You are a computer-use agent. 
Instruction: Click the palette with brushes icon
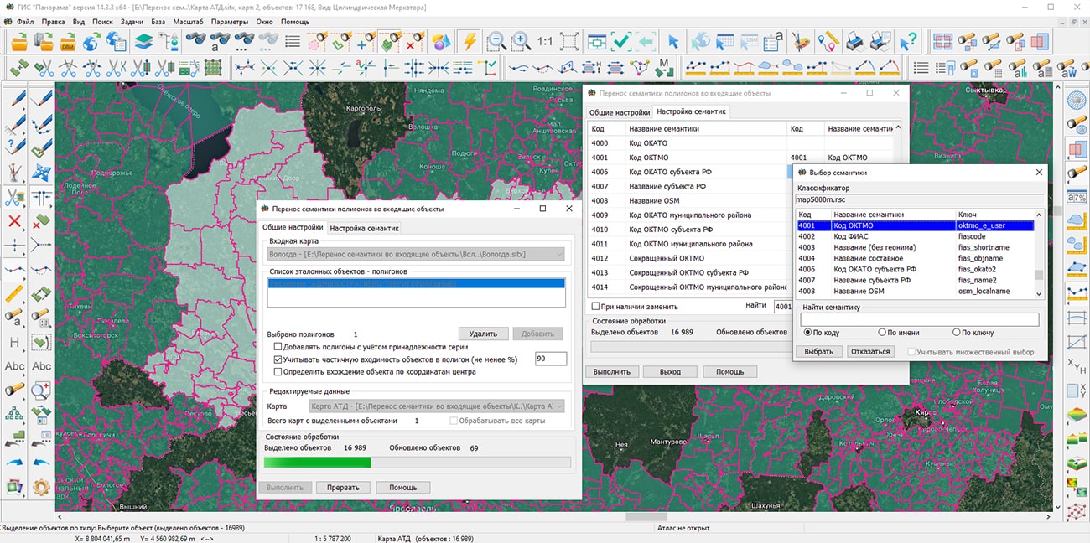pyautogui.click(x=802, y=41)
